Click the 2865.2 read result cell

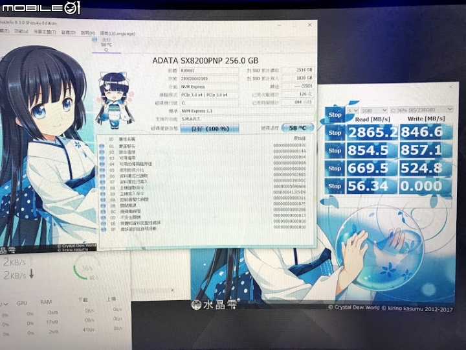(372, 132)
